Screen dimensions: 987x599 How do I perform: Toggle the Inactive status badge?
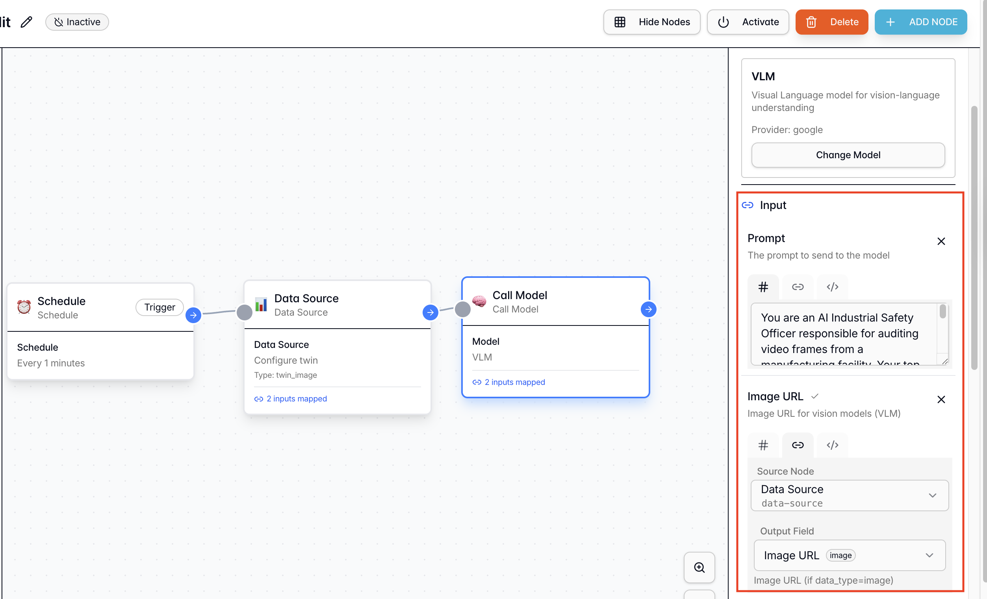click(77, 22)
